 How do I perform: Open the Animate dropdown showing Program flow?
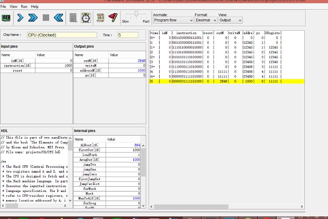pyautogui.click(x=173, y=20)
